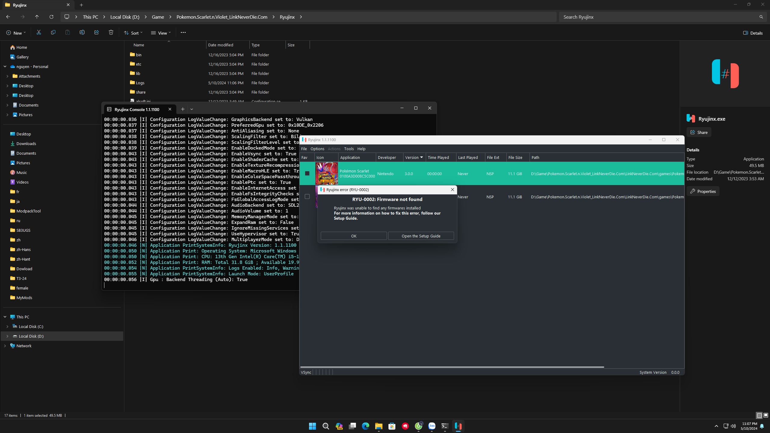This screenshot has height=433, width=770.
Task: Open Microsoft Edge from the taskbar
Action: [x=365, y=426]
